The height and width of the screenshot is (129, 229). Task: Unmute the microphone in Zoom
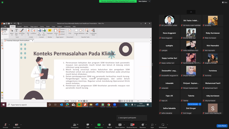click(5, 125)
